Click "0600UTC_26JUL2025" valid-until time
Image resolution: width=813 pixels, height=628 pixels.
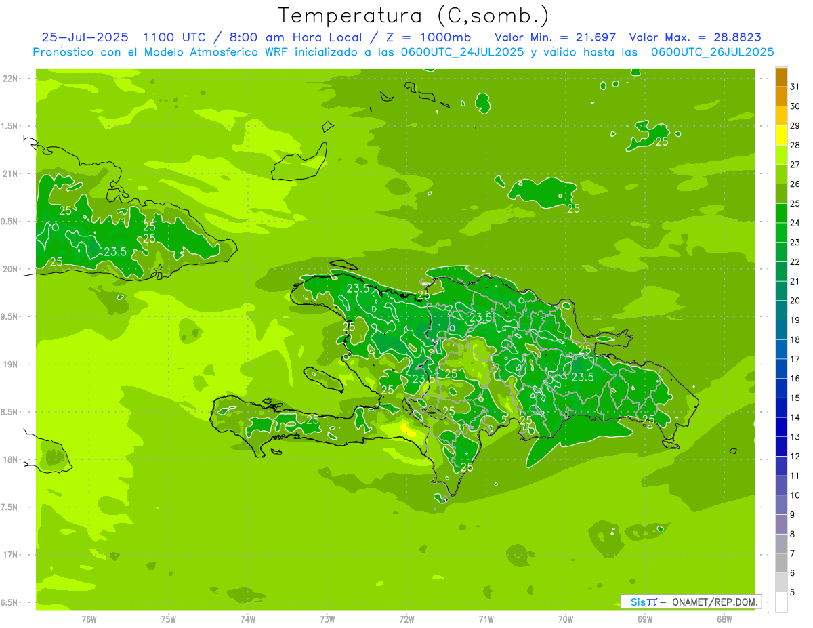[712, 51]
